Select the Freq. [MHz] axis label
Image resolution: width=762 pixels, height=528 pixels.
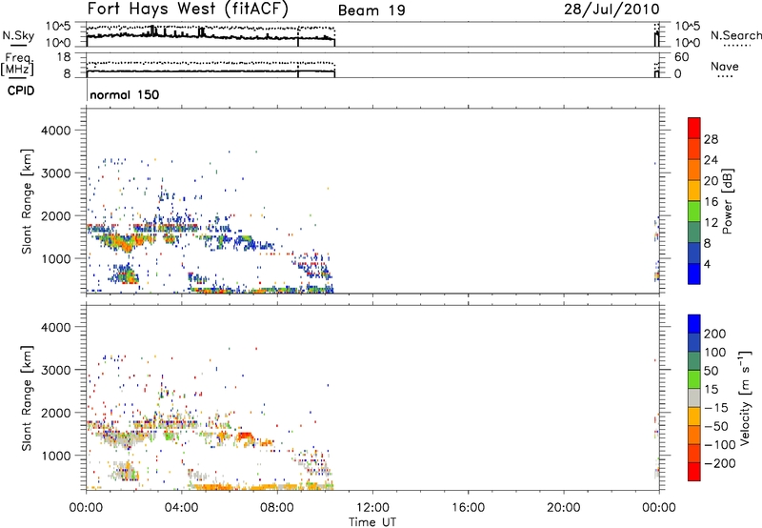(x=17, y=64)
